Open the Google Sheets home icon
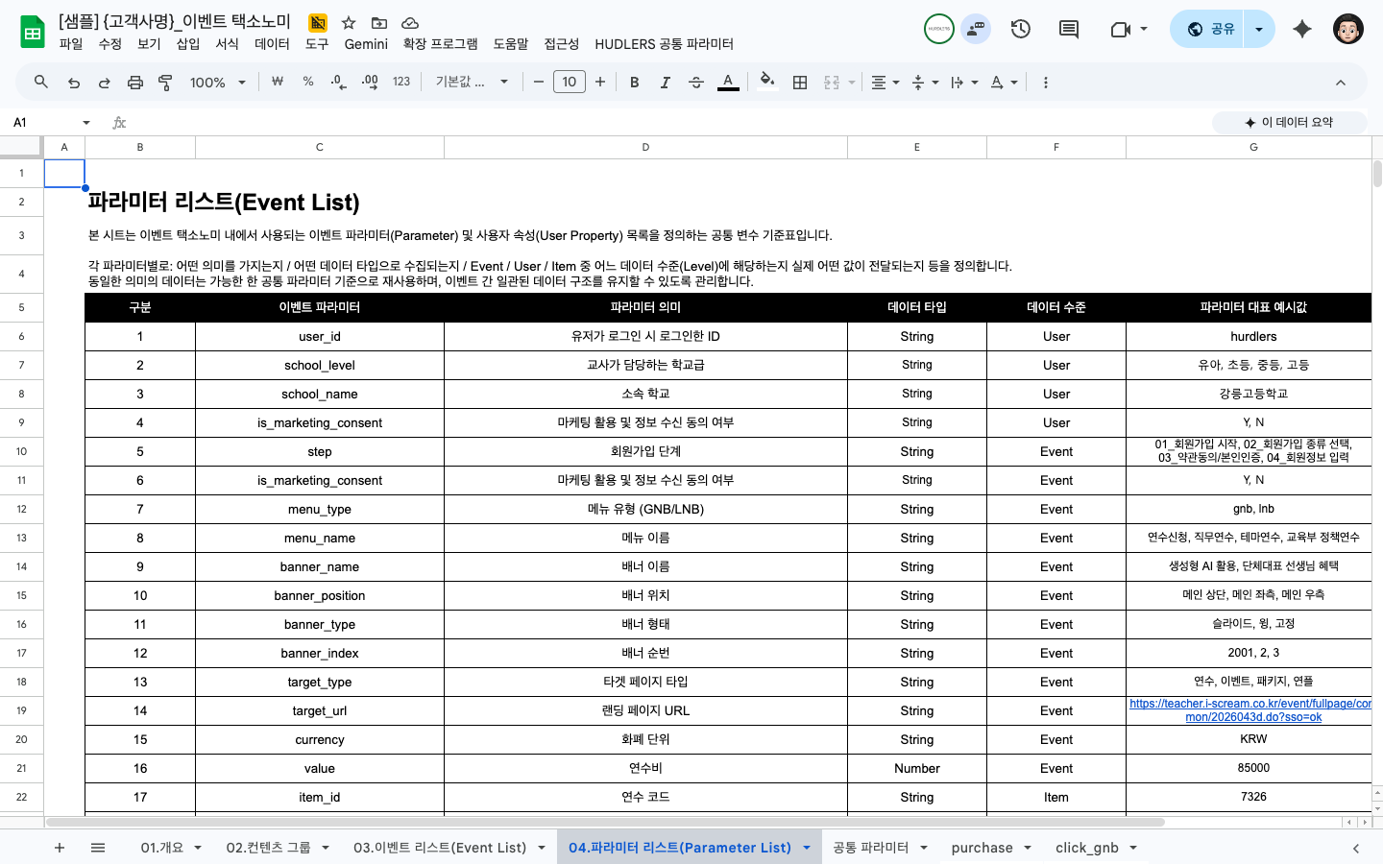This screenshot has height=864, width=1383. click(x=33, y=32)
